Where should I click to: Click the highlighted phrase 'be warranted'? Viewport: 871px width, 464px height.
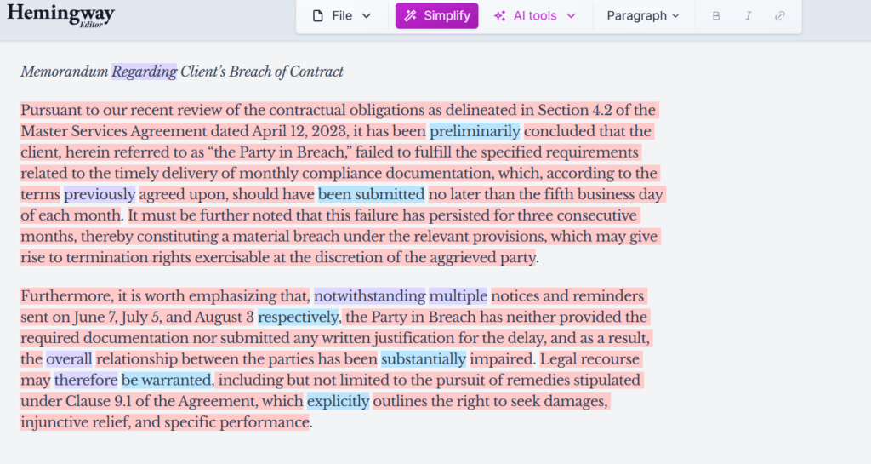[x=166, y=380]
